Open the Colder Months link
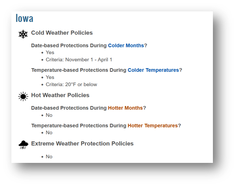The height and width of the screenshot is (186, 236). tap(126, 46)
